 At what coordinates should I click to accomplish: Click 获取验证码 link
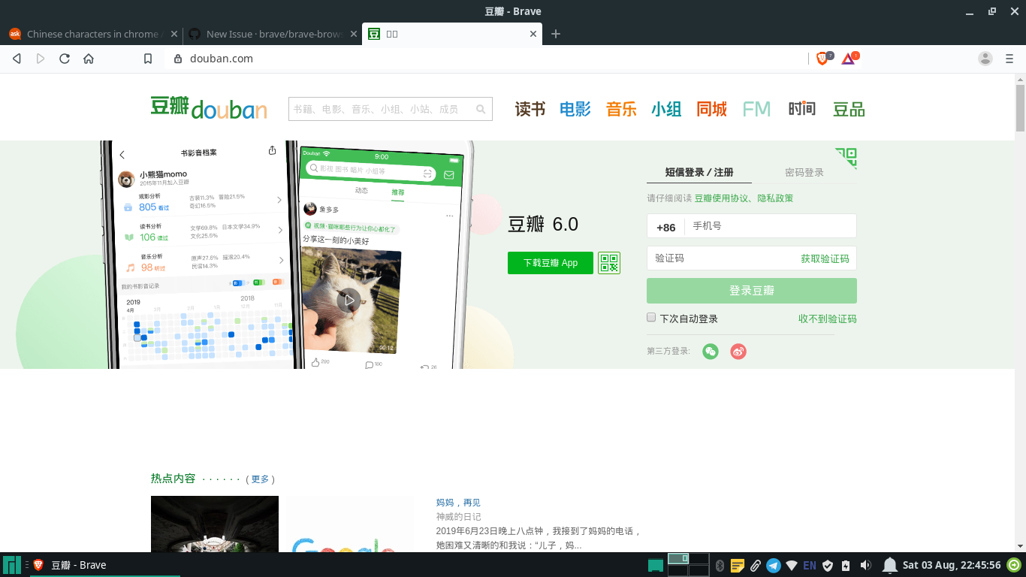(825, 258)
